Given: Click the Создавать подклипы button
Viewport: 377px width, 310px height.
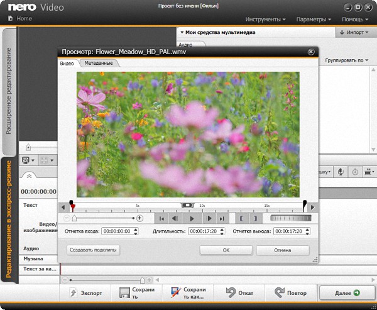Looking at the screenshot, I should click(93, 250).
